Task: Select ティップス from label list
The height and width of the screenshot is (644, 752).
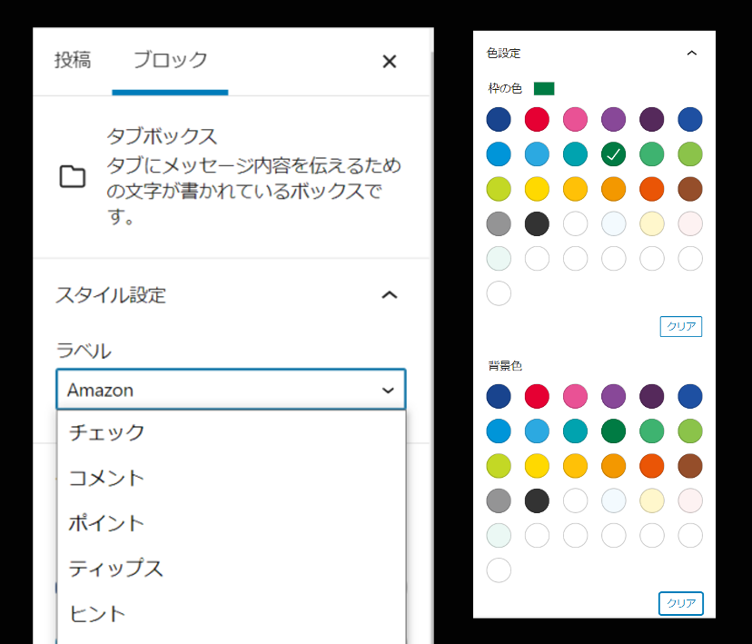Action: pos(232,569)
